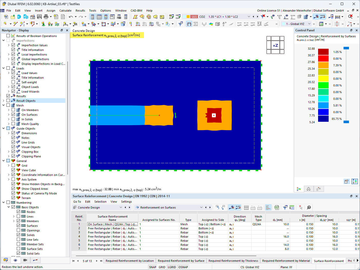Image resolution: width=360 pixels, height=270 pixels.
Task: Check the Results of Boolean Operations checkbox
Action: 8,36
